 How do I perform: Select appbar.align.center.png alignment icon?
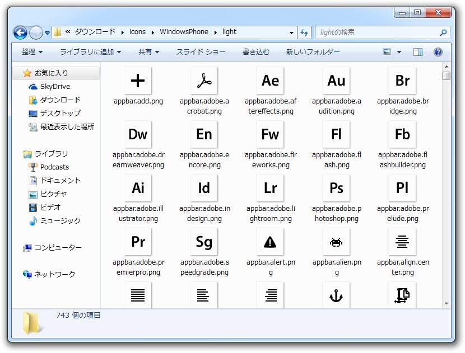point(402,242)
